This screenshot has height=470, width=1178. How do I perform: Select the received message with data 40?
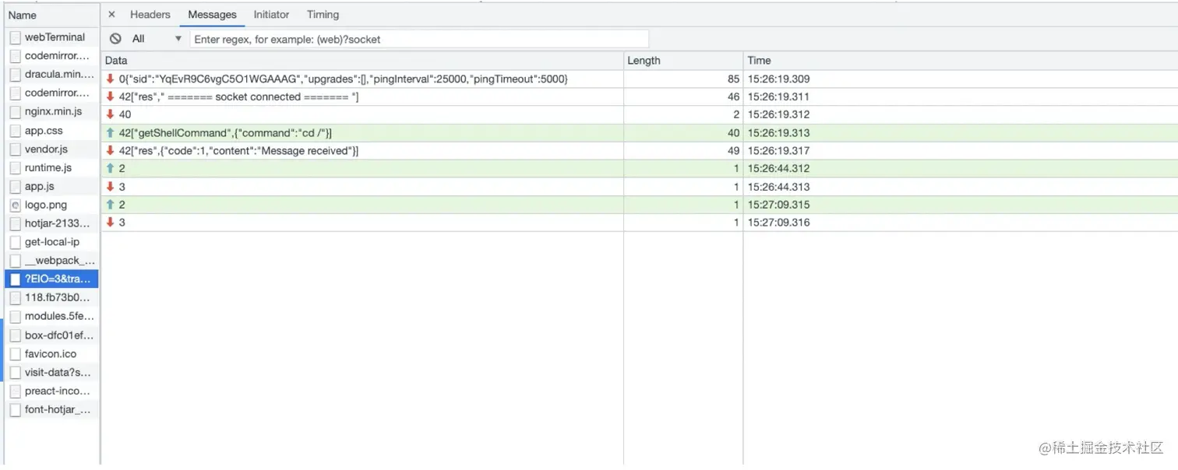(x=639, y=115)
